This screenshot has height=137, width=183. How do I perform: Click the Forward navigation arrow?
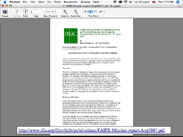[x=53, y=12]
